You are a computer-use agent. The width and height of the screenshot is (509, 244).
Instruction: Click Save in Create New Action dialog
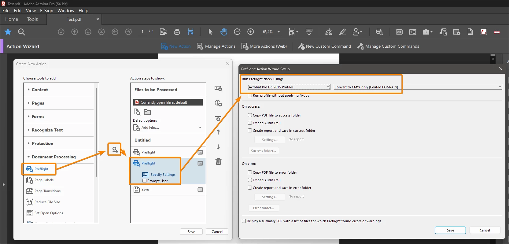tap(191, 231)
